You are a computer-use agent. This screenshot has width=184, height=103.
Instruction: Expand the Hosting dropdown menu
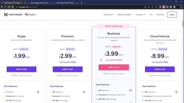140,15
